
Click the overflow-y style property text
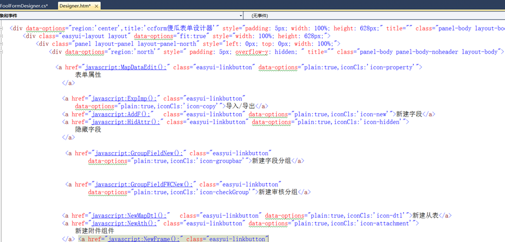coord(251,52)
